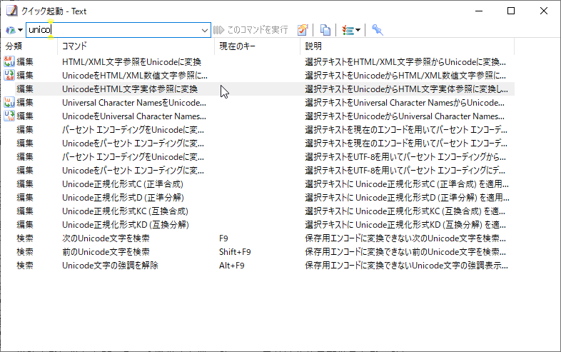Click icon of 'Universal Character NamesをUnicode' row
561x352 pixels.
pyautogui.click(x=9, y=102)
